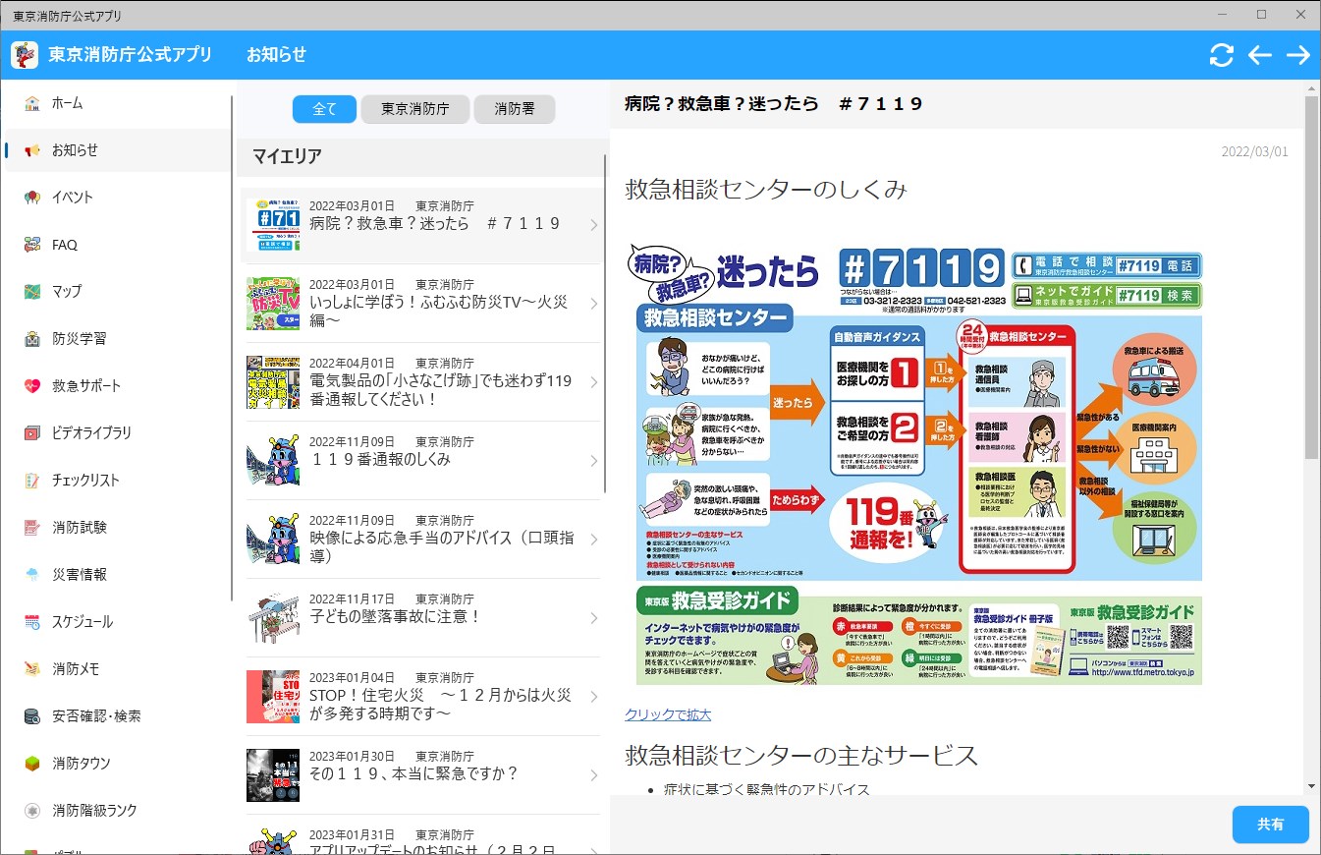The image size is (1321, 855).
Task: Expand the 病院？救急車？迷ったら #7119 item chevron
Action: [x=593, y=225]
